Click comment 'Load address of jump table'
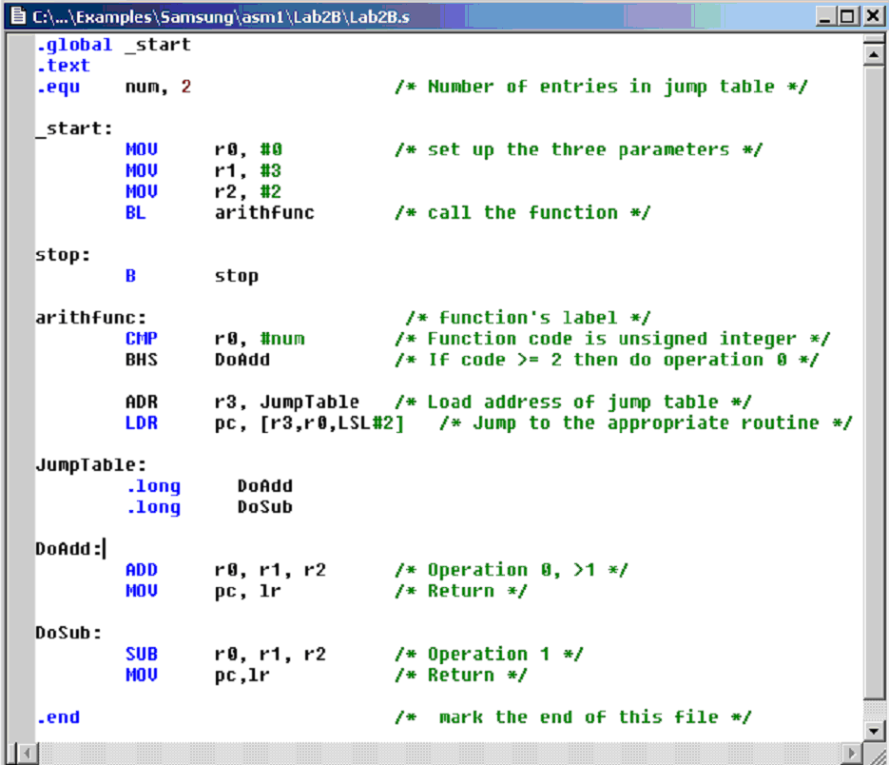The width and height of the screenshot is (889, 765). pyautogui.click(x=572, y=402)
